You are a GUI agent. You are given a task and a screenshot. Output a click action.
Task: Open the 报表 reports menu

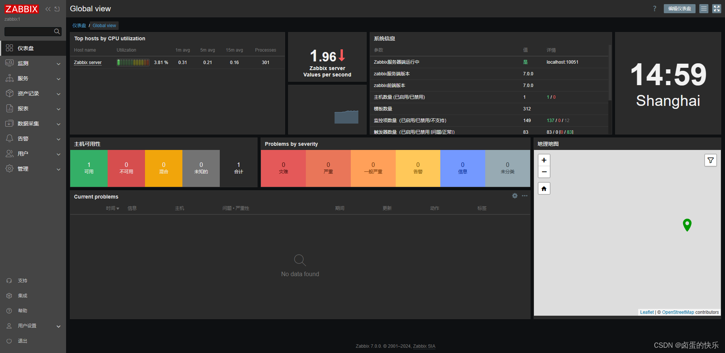pyautogui.click(x=33, y=108)
